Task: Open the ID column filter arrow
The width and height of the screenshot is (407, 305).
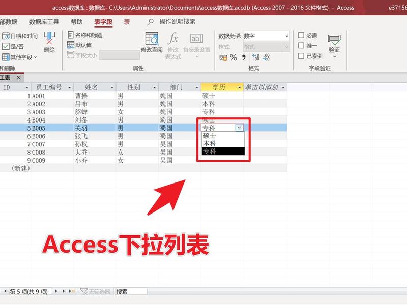Action: tap(27, 87)
